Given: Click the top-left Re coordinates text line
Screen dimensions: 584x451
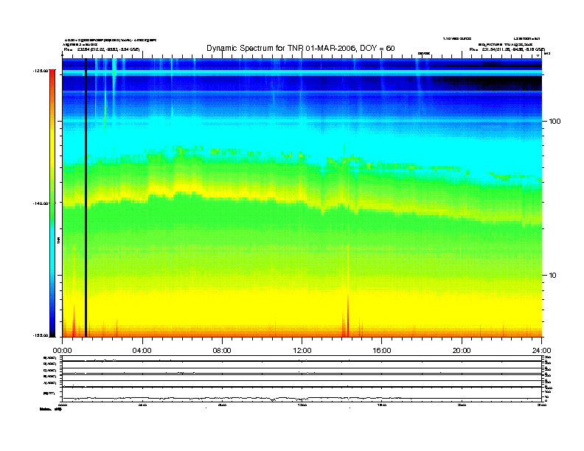Looking at the screenshot, I should tap(102, 49).
